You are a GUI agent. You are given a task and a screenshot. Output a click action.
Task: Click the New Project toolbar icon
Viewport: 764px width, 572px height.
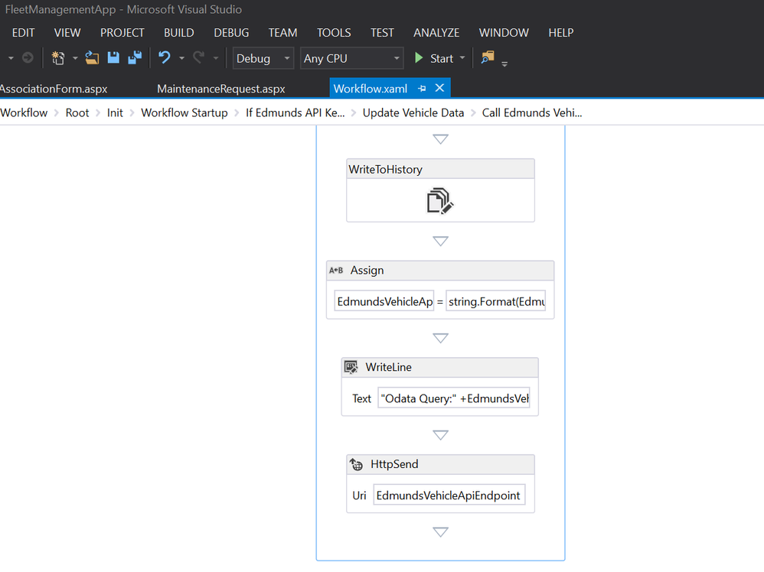[58, 58]
